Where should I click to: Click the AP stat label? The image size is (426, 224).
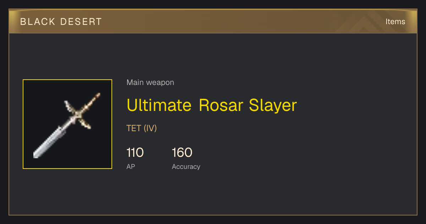point(131,166)
